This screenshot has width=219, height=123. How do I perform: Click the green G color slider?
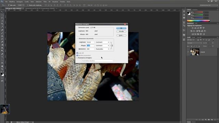(198, 15)
